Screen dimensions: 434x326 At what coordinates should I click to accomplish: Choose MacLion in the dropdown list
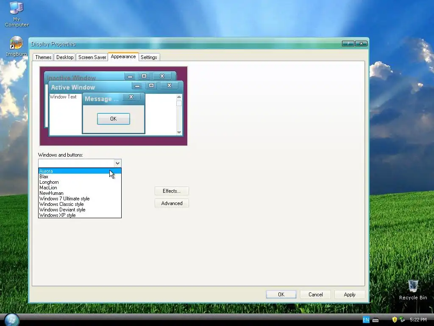[80, 188]
